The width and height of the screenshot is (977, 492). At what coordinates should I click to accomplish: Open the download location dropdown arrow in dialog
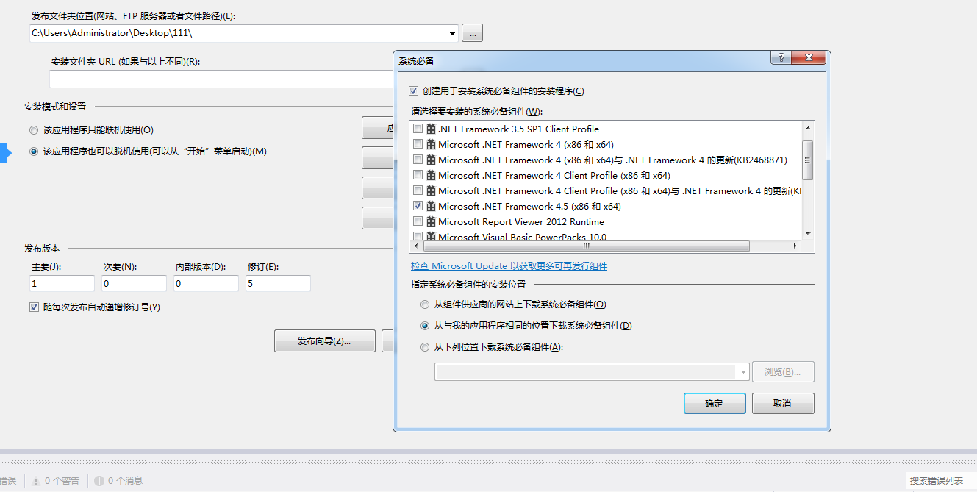(743, 372)
